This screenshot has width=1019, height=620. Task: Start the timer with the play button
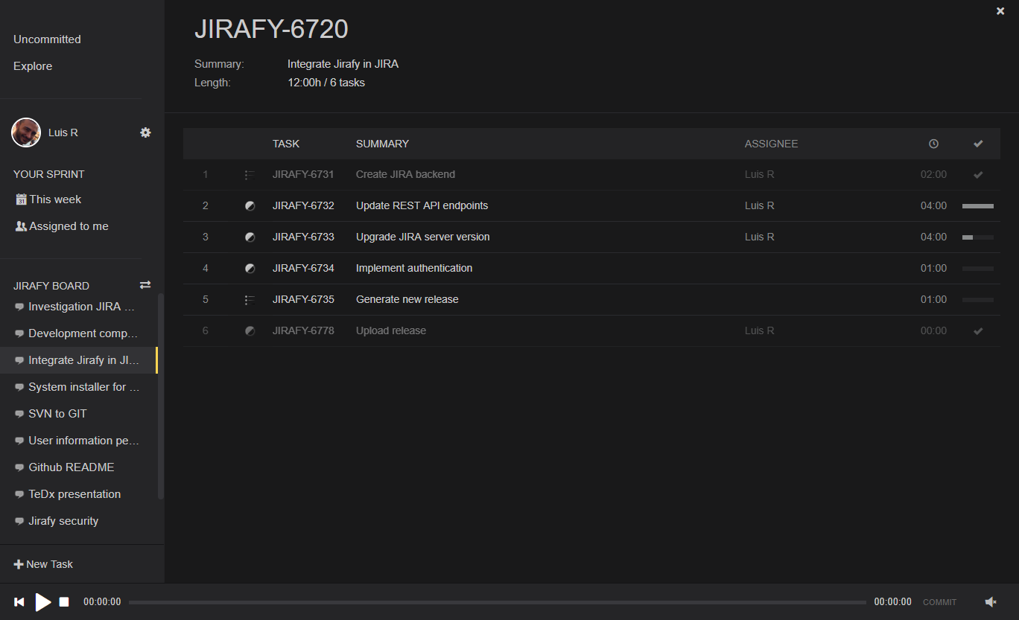43,601
